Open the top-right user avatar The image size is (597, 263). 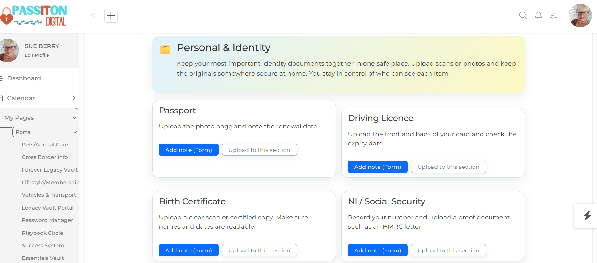(x=580, y=15)
